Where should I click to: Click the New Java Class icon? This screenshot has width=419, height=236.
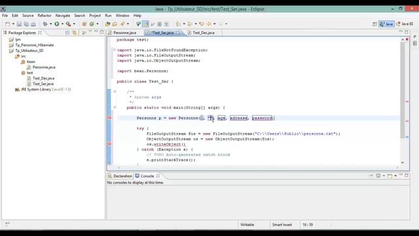92,24
